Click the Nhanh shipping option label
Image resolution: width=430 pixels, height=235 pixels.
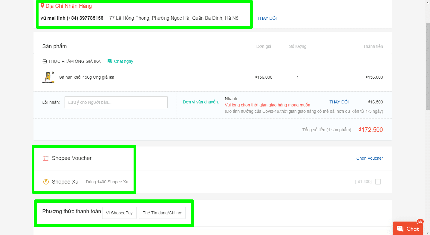[x=231, y=99]
